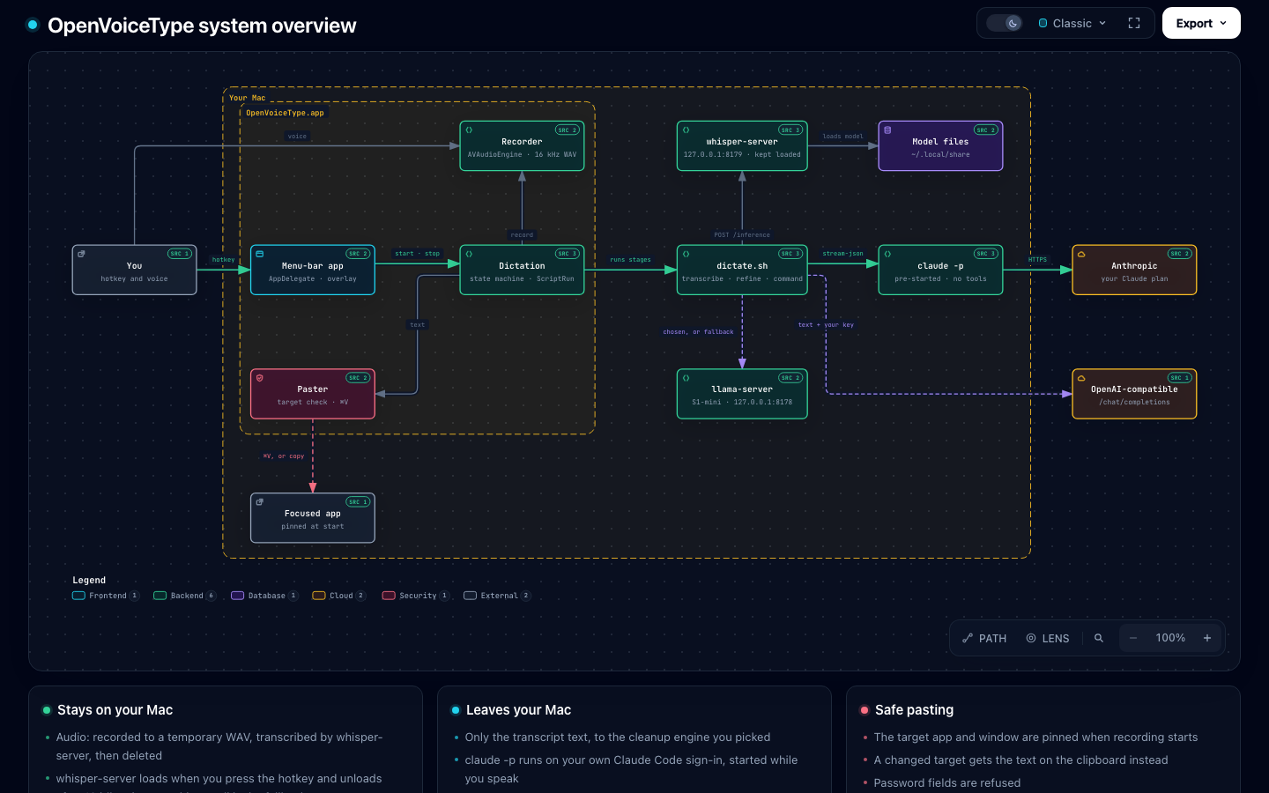The height and width of the screenshot is (793, 1269).
Task: Click the database icon on Model files node
Action: 887,130
